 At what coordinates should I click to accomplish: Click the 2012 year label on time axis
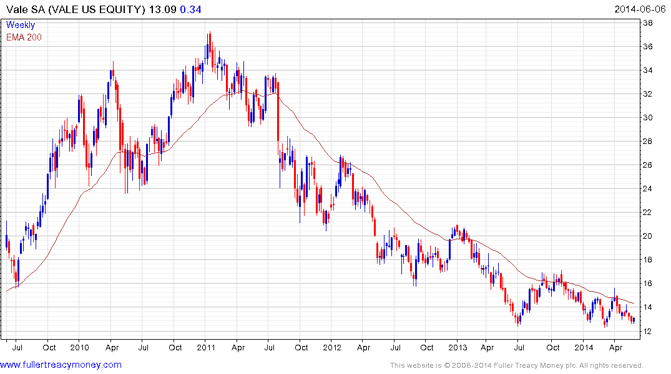coord(332,347)
